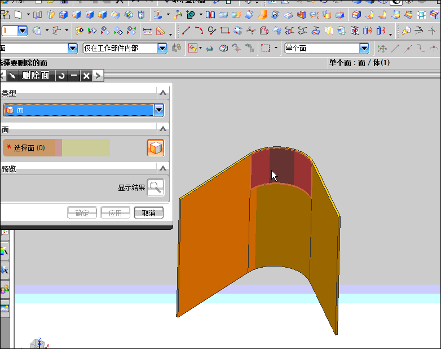Click the Measure Distance ruler icon
Image resolution: width=441 pixels, height=349 pixels.
[148, 30]
